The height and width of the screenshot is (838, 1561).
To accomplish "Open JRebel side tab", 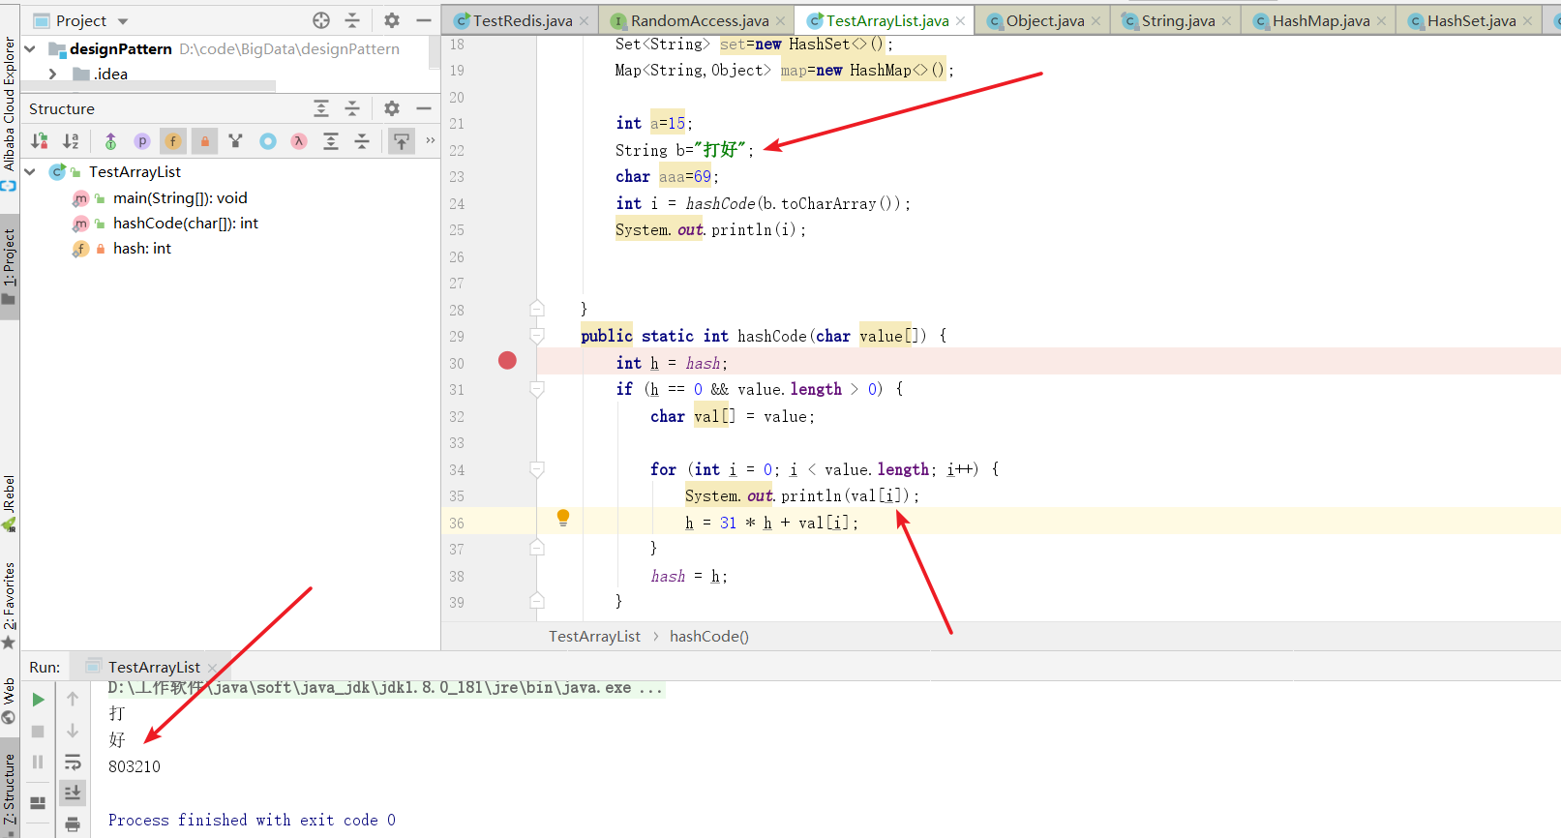I will pyautogui.click(x=9, y=503).
